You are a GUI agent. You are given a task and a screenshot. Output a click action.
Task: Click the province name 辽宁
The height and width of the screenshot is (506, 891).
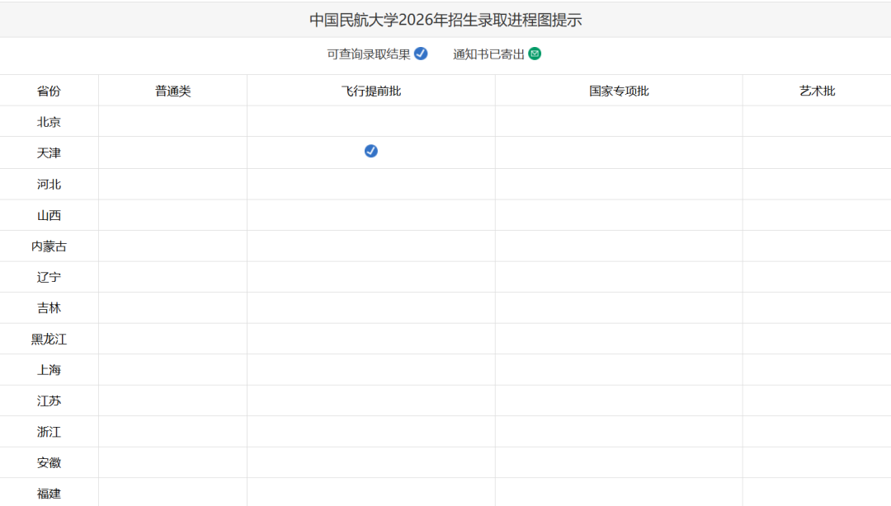(49, 277)
